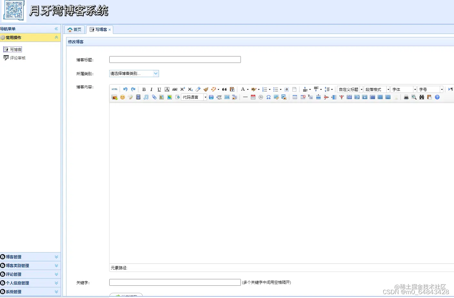The width and height of the screenshot is (454, 298).
Task: Click the text border A icon
Action: pyautogui.click(x=167, y=89)
